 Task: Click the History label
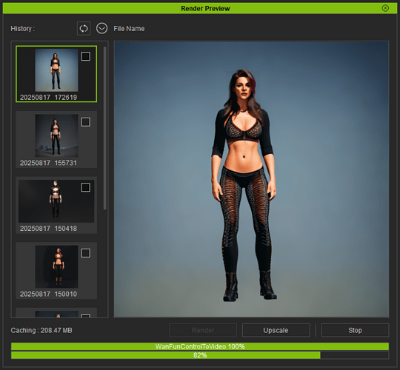(x=23, y=29)
